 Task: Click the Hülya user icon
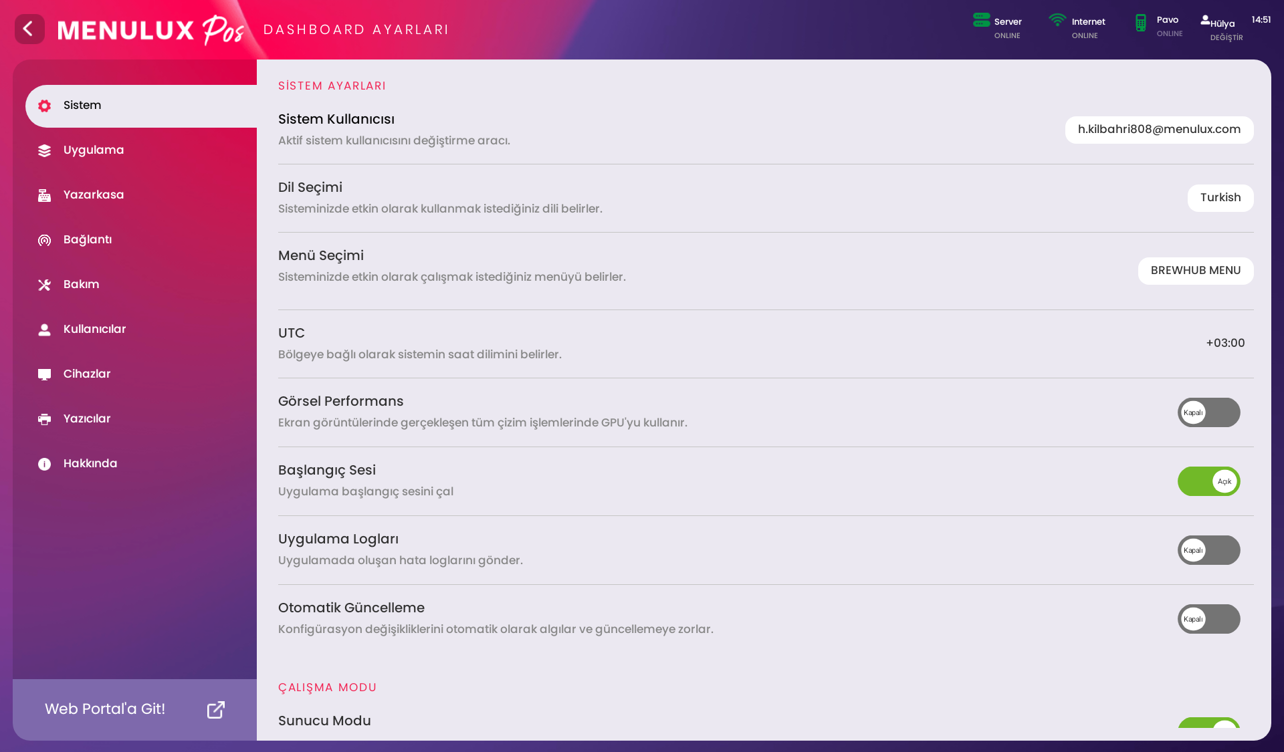tap(1205, 20)
